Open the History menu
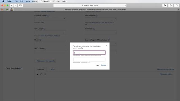The image size is (180, 101). [x=35, y=1]
